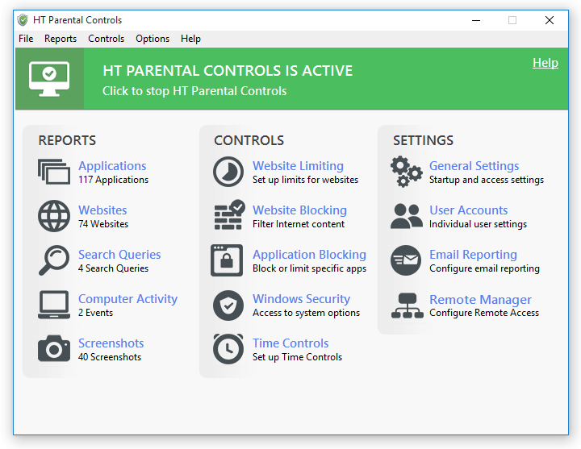Screen dimensions: 581x449
Task: Open Website Limiting controls link
Action: [x=298, y=166]
